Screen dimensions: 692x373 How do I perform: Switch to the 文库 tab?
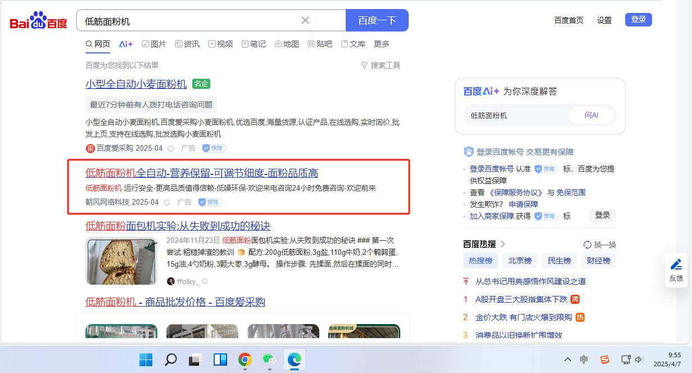(353, 44)
